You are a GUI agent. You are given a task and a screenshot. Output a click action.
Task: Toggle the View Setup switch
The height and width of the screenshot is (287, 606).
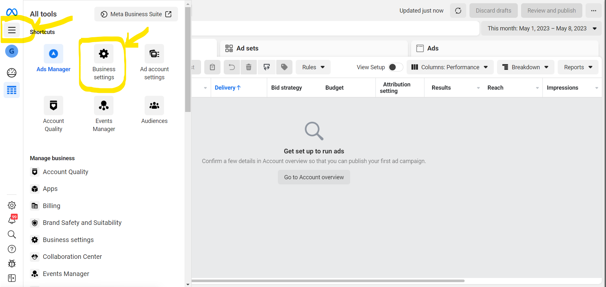click(x=396, y=67)
